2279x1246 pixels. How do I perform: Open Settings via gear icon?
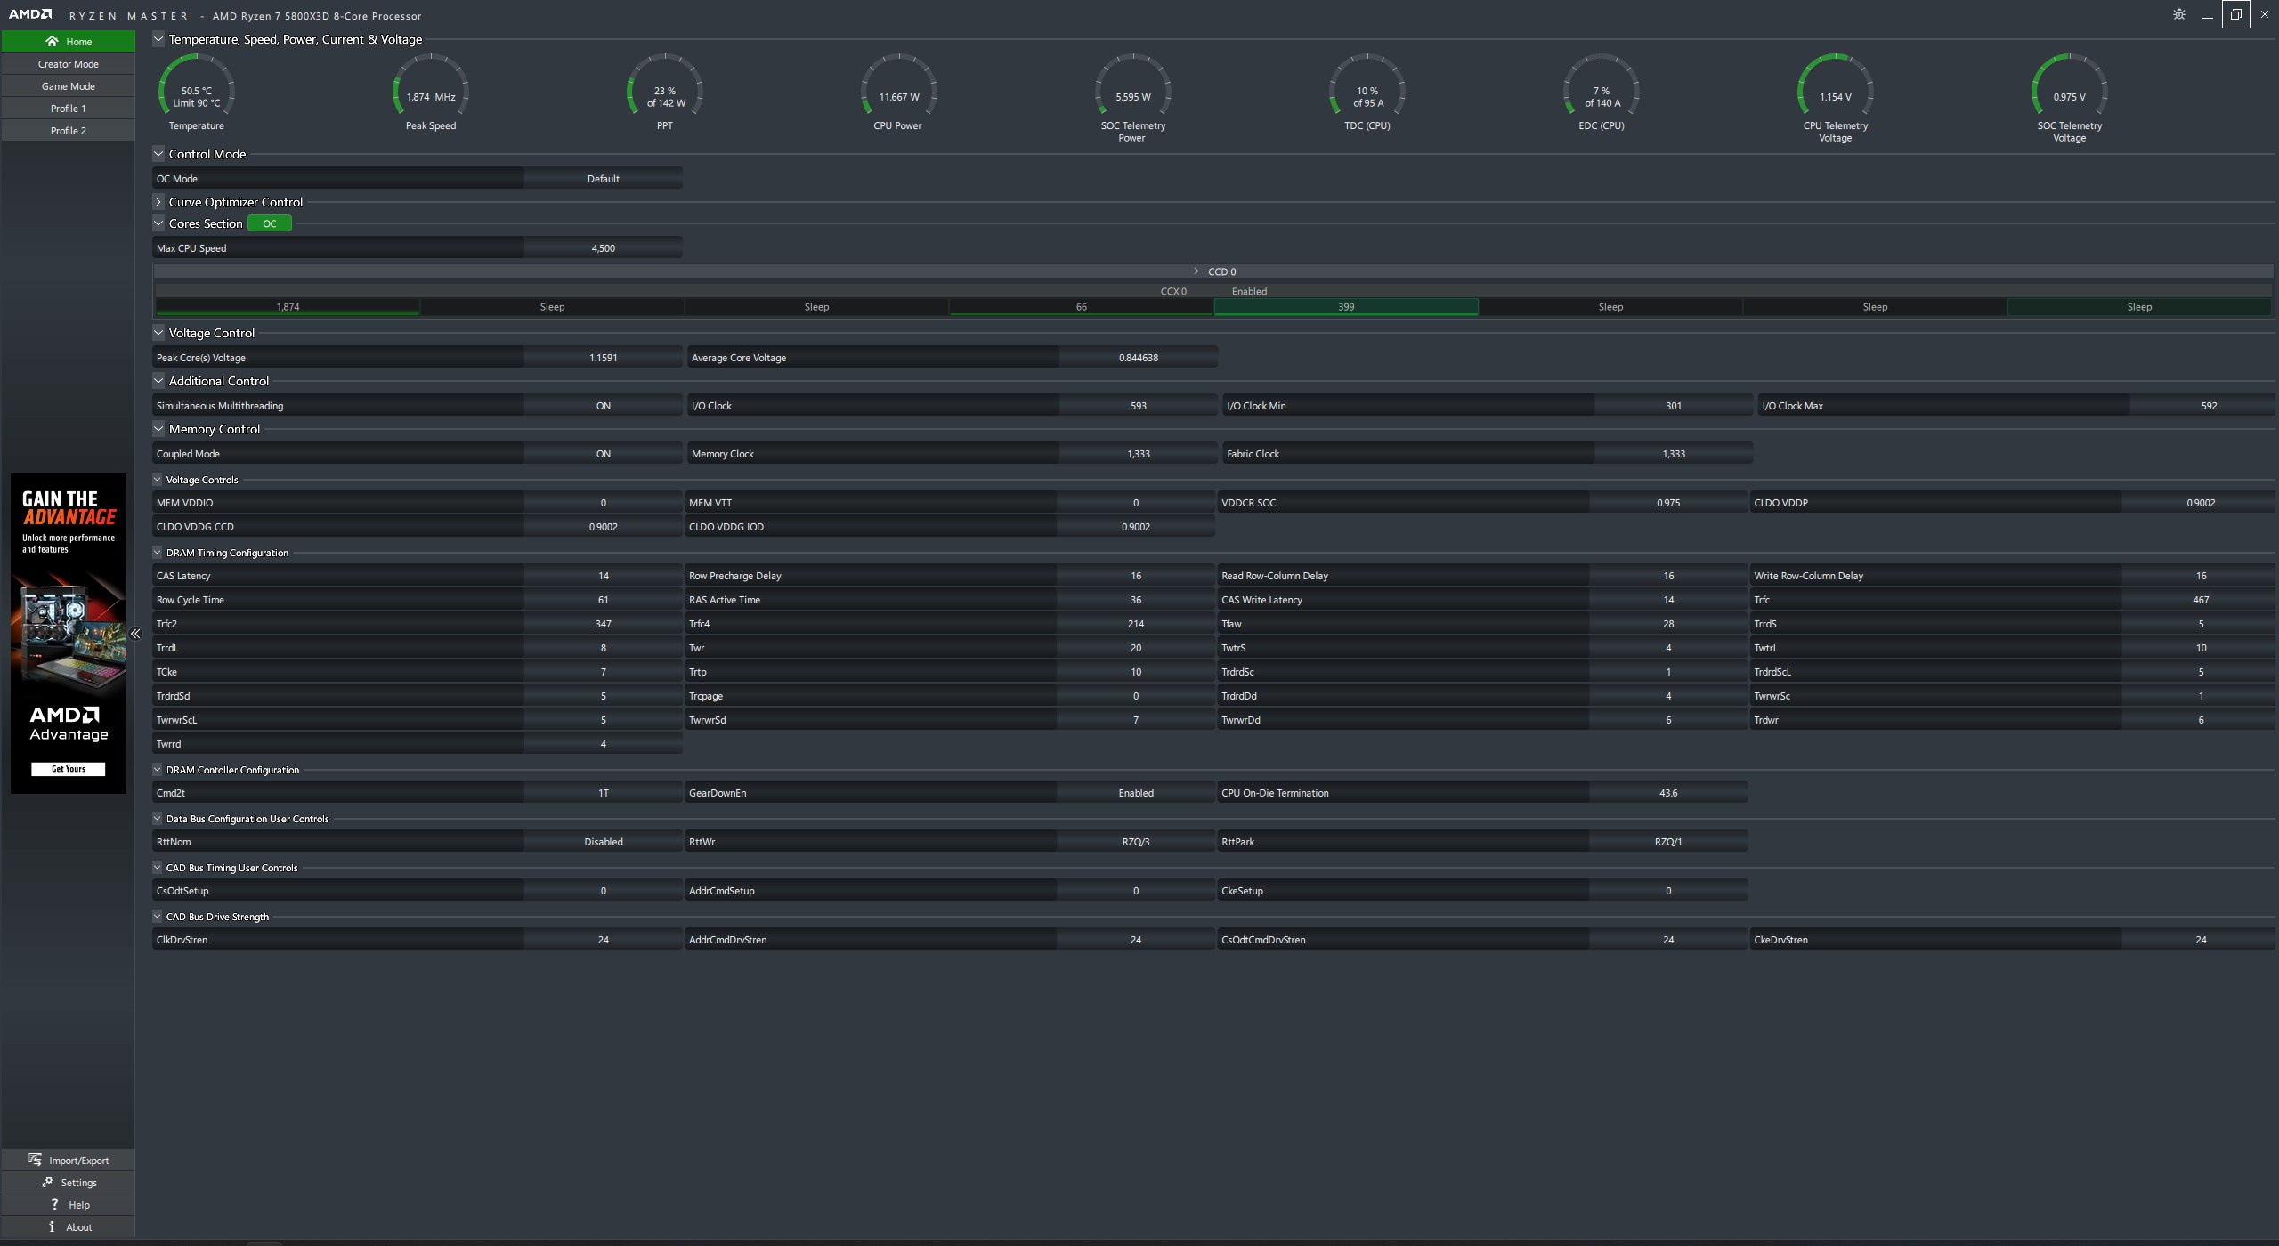click(x=47, y=1182)
